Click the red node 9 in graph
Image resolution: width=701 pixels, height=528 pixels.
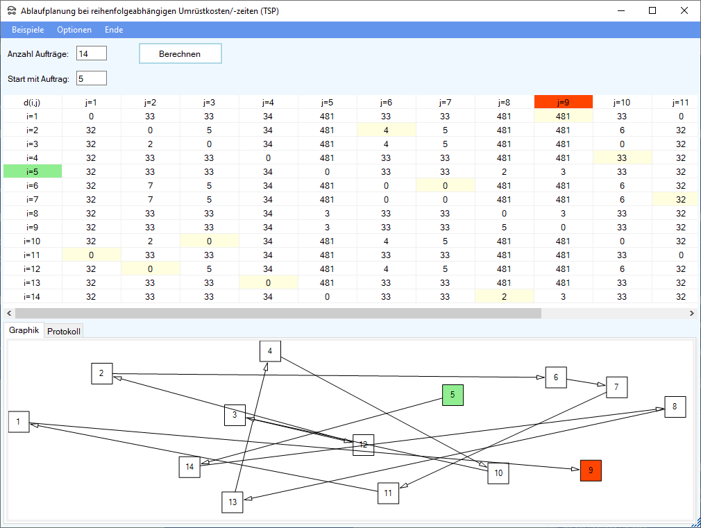591,470
